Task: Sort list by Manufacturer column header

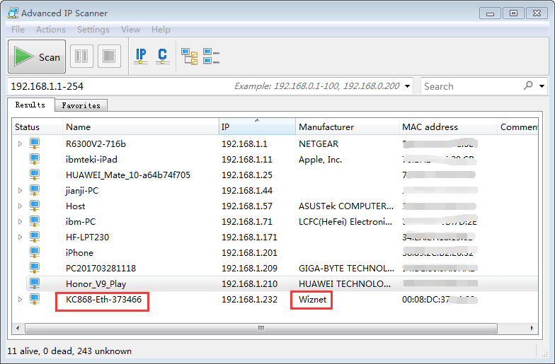Action: coord(326,127)
